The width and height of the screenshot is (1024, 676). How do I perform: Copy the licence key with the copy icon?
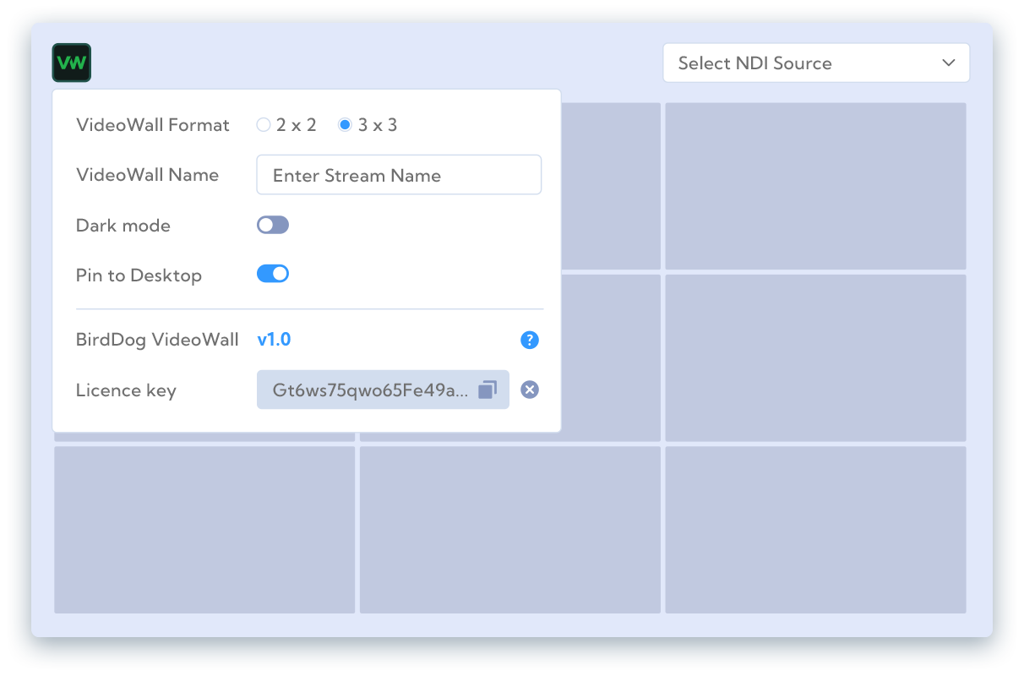[487, 390]
